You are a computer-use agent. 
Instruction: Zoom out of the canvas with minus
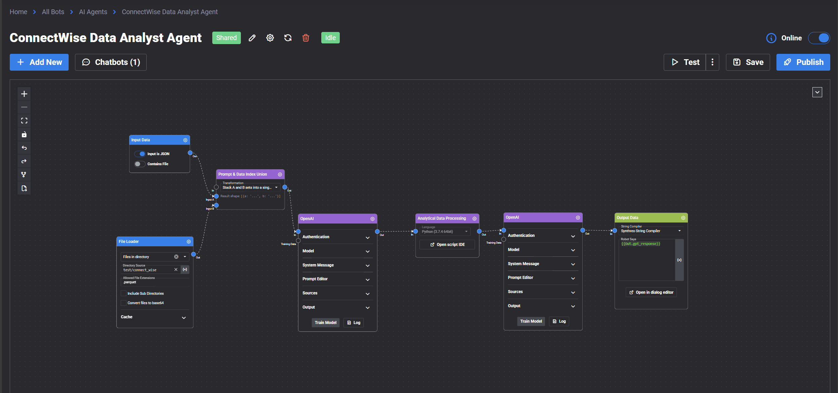pyautogui.click(x=24, y=107)
